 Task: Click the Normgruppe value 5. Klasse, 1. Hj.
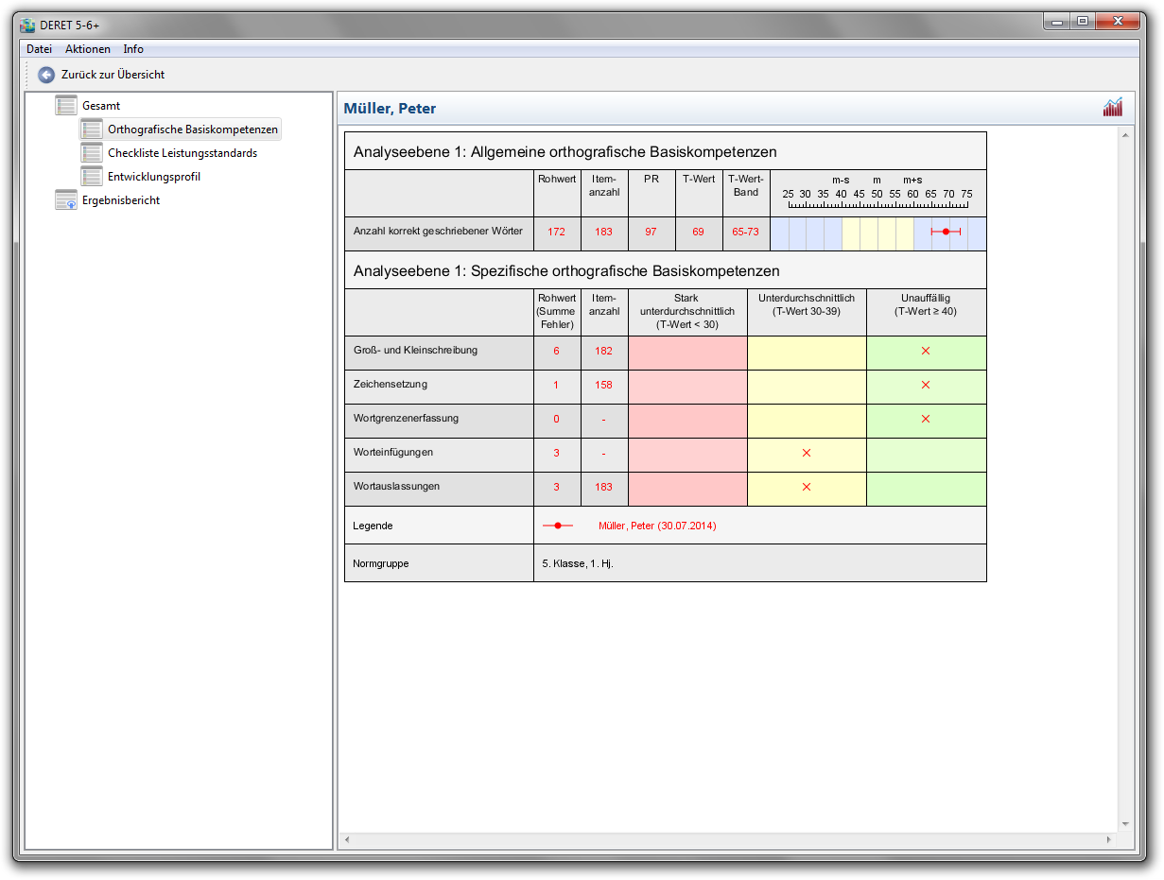pyautogui.click(x=578, y=563)
